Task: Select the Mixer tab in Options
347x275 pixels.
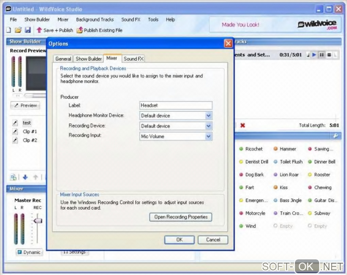Action: pyautogui.click(x=112, y=58)
